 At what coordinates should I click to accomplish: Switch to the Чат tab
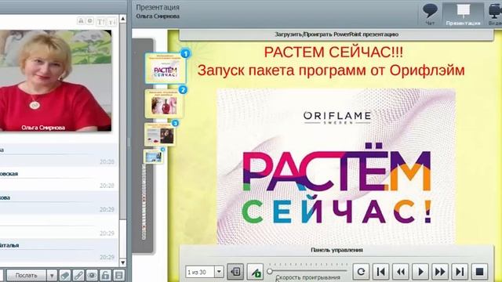coord(430,14)
